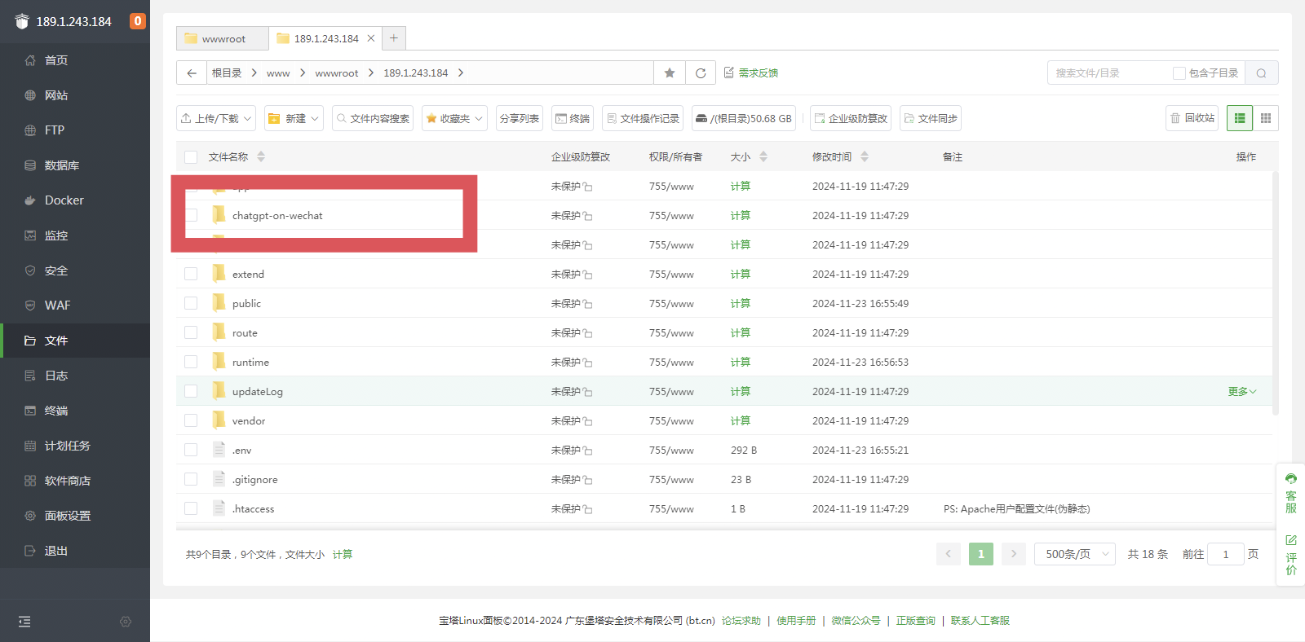Viewport: 1305px width, 642px height.
Task: Click the 论坛求助 footer link
Action: pyautogui.click(x=741, y=621)
